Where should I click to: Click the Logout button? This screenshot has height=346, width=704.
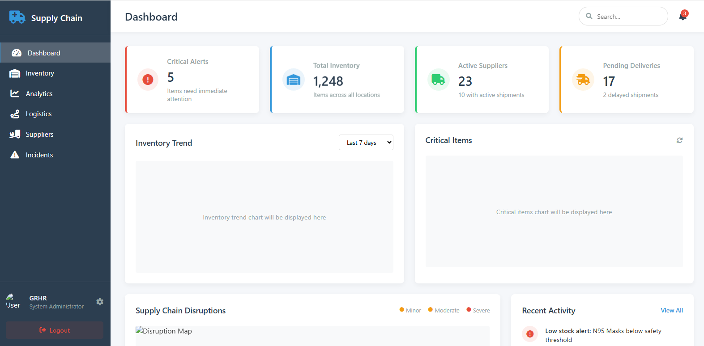point(55,330)
